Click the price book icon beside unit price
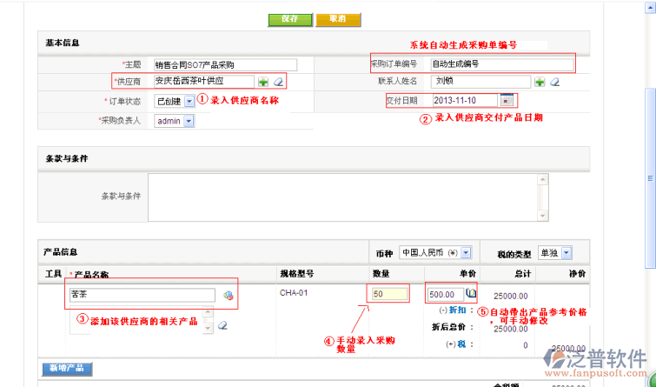The height and width of the screenshot is (387, 656). [x=472, y=294]
